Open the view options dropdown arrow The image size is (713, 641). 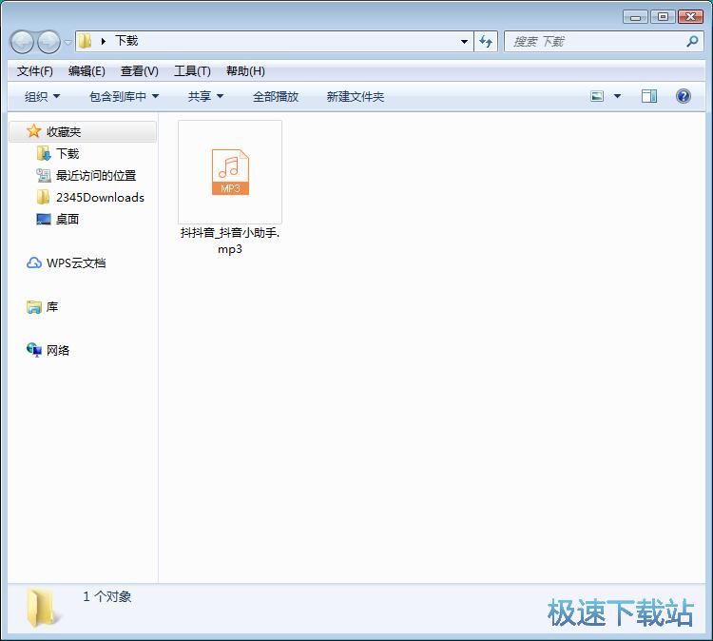tap(617, 96)
